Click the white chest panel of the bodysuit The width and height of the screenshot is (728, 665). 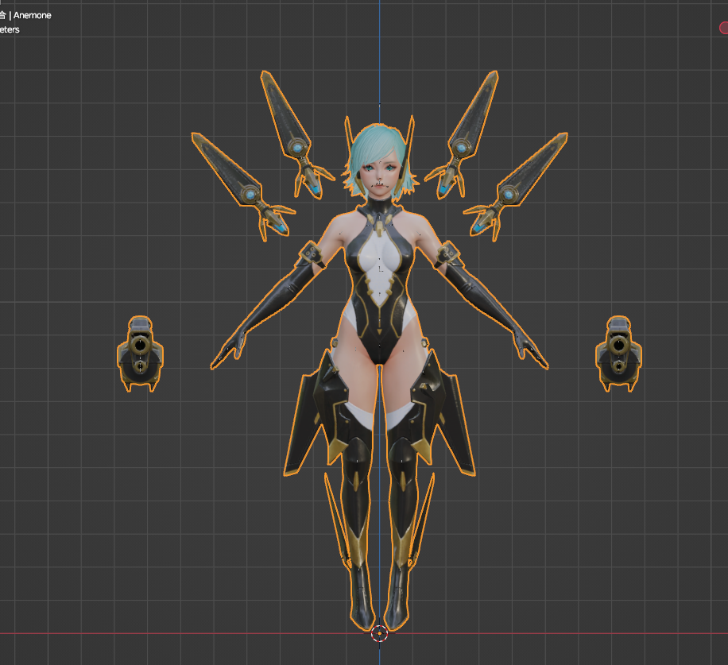[x=381, y=262]
